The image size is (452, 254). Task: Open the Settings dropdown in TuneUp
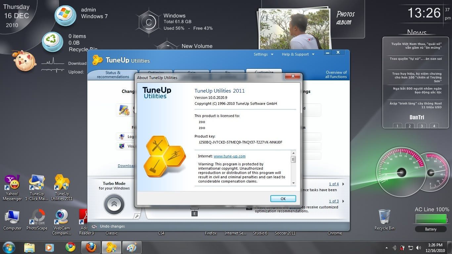coord(263,54)
